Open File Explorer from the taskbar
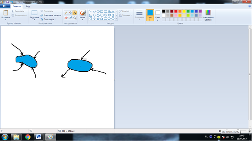The width and height of the screenshot is (252, 141). pyautogui.click(x=16, y=137)
